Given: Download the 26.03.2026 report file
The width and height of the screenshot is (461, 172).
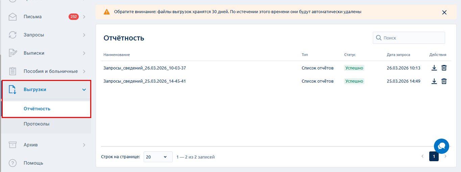Looking at the screenshot, I should click(x=434, y=68).
